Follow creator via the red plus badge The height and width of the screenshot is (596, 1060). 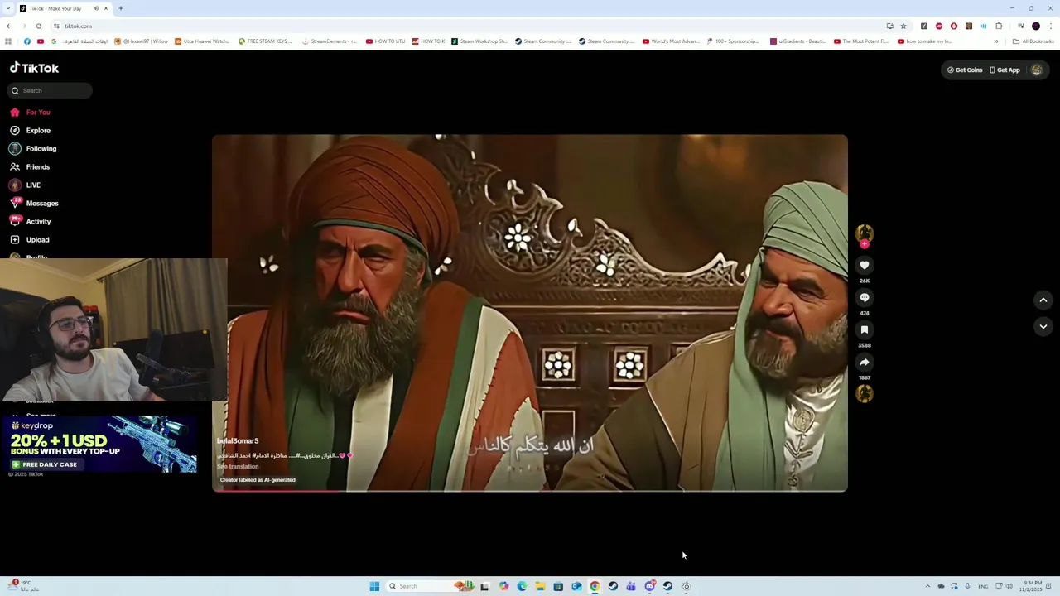click(x=864, y=244)
